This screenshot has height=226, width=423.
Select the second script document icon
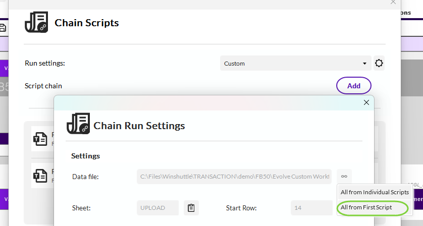point(40,176)
